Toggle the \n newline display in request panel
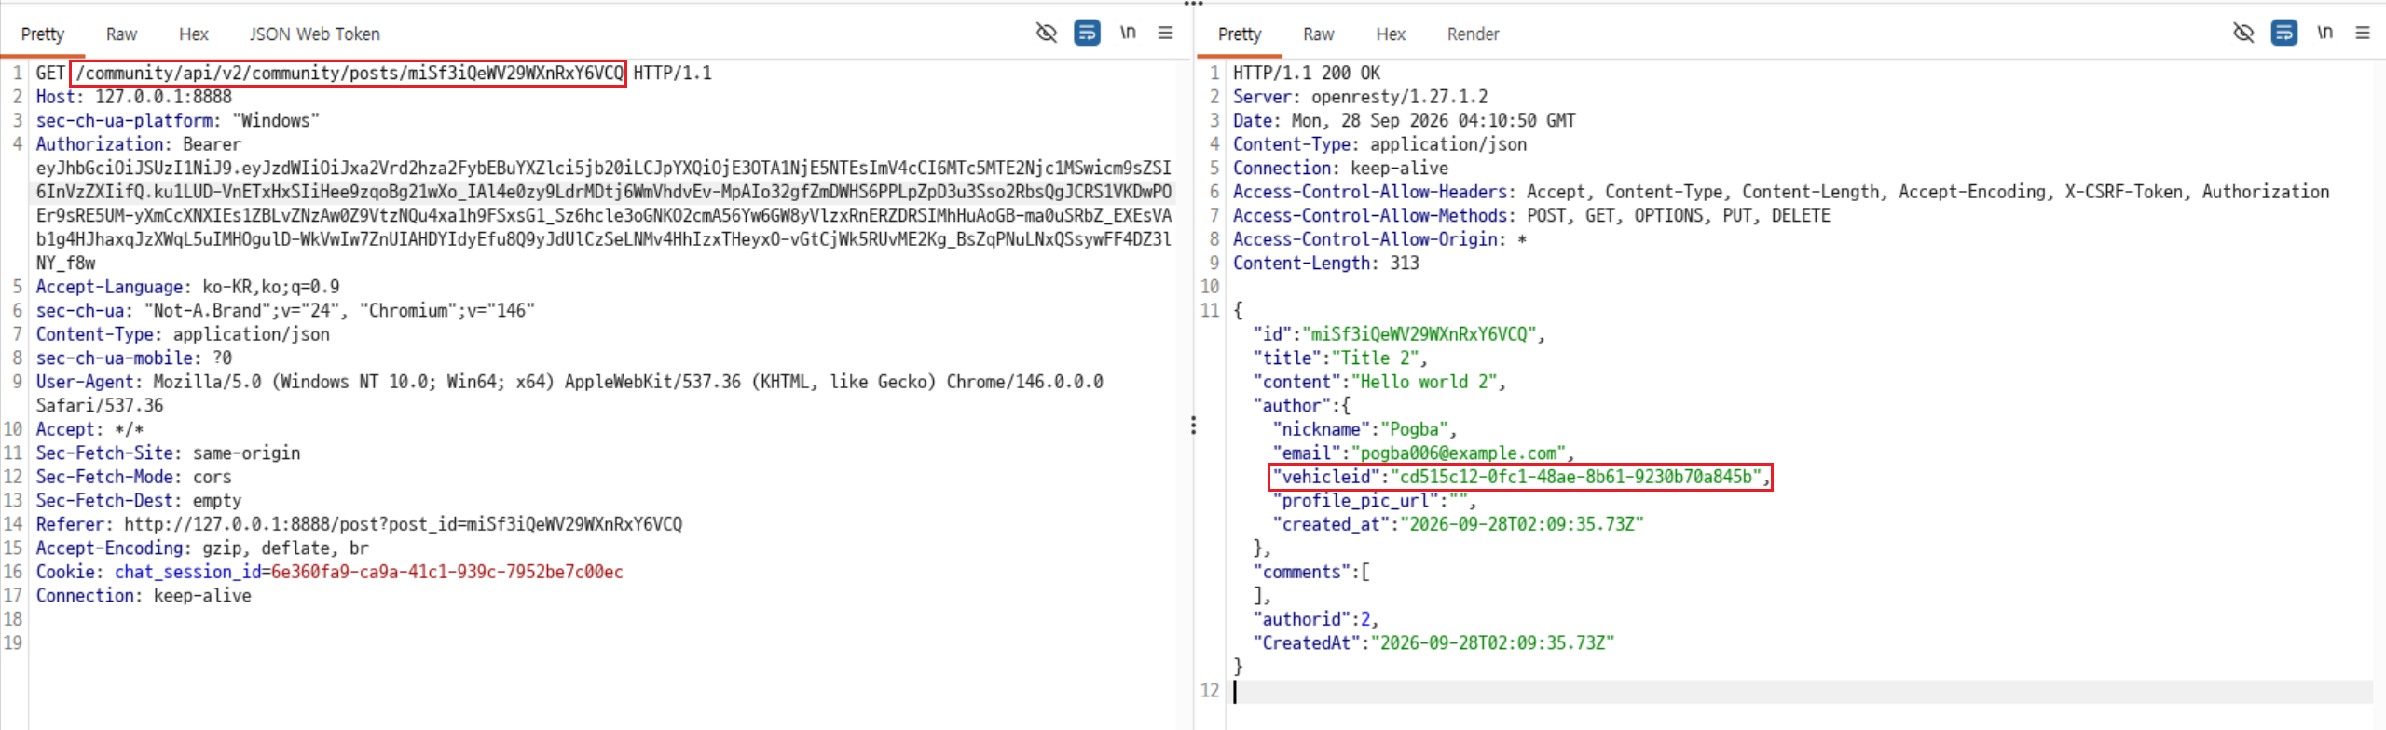The height and width of the screenshot is (730, 2386). [1128, 34]
